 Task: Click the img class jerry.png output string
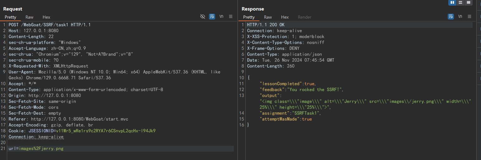[365, 104]
